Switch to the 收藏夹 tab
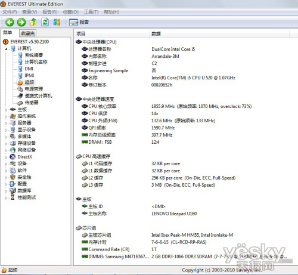 click(28, 33)
